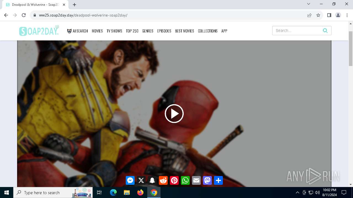Toggle browser side panel
The width and height of the screenshot is (353, 198).
pyautogui.click(x=329, y=15)
